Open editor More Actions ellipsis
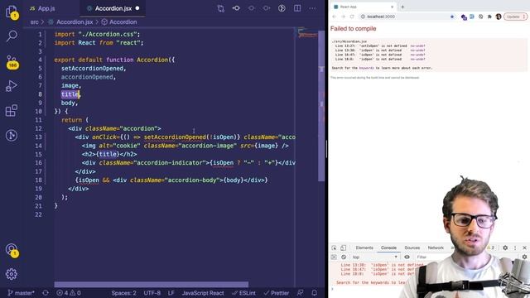This screenshot has height=298, width=530. pyautogui.click(x=312, y=8)
